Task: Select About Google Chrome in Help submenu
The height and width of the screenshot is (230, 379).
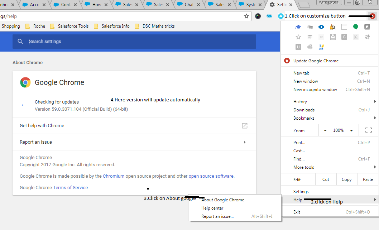Action: [235, 200]
